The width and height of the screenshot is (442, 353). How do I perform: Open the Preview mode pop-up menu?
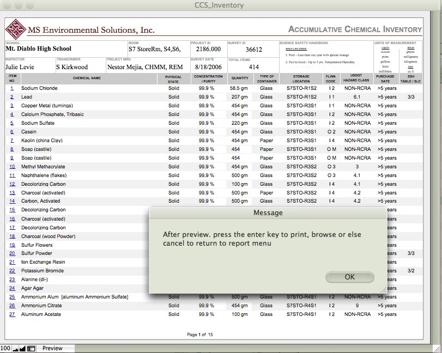tap(55, 349)
